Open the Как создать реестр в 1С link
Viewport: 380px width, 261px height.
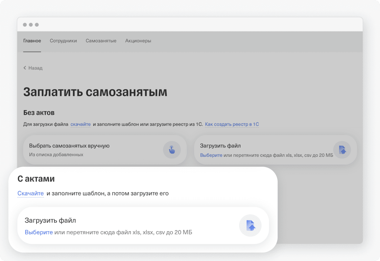pos(232,124)
